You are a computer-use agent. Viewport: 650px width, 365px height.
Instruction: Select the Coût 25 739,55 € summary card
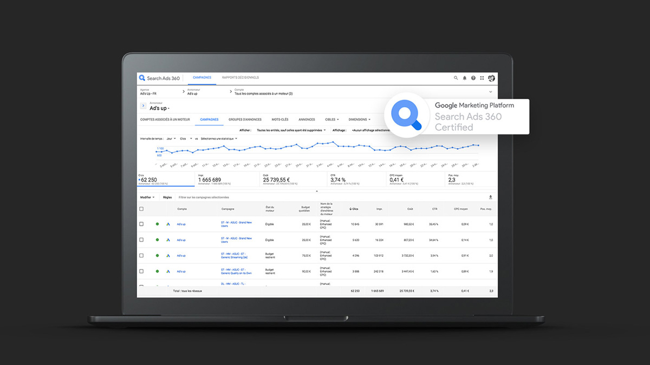292,180
